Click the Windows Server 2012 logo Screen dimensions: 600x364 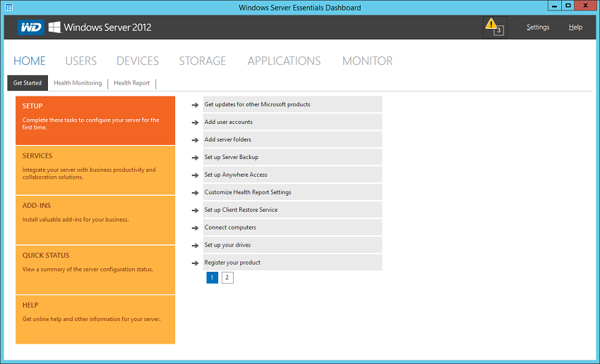click(100, 27)
